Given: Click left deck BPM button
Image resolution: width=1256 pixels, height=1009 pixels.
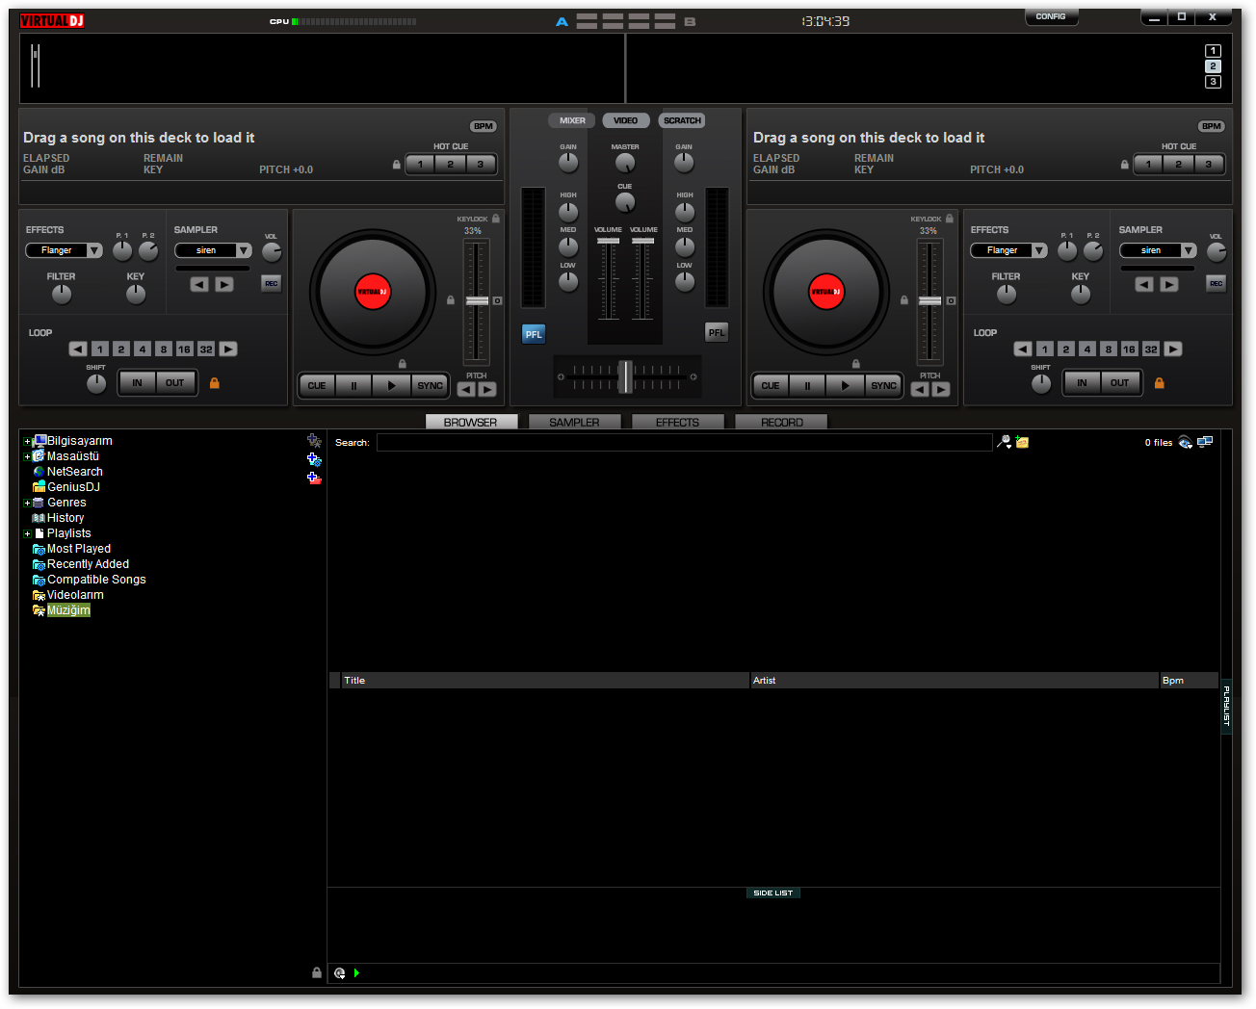Looking at the screenshot, I should coord(484,126).
